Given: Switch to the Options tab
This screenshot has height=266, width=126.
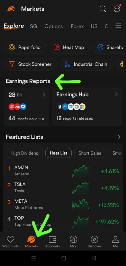Looking at the screenshot, I should [x=53, y=26].
